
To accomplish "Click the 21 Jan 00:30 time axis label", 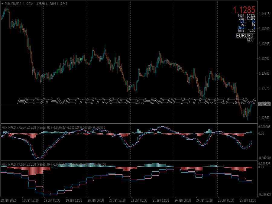I will 139,200.
